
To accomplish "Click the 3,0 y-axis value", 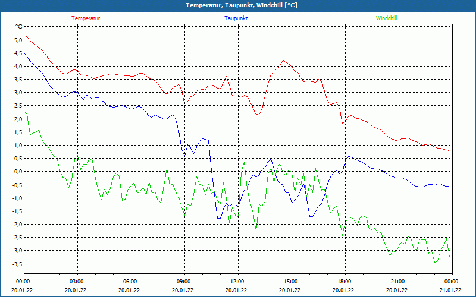I will coord(18,93).
